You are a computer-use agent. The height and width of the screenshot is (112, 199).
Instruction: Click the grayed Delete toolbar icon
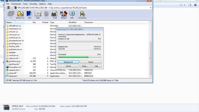[x=46, y=14]
